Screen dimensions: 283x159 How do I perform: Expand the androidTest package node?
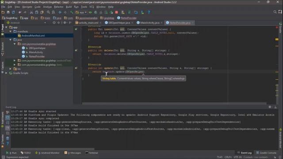[15, 61]
